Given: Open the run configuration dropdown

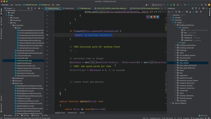Looking at the screenshot, I should [x=158, y=5].
